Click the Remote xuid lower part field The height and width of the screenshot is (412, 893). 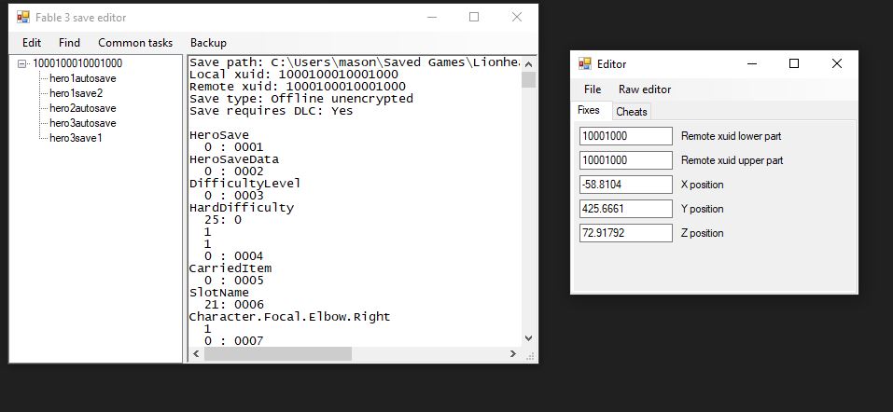[626, 136]
